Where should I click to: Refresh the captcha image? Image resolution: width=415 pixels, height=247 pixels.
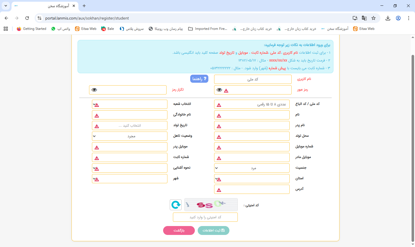point(176,204)
